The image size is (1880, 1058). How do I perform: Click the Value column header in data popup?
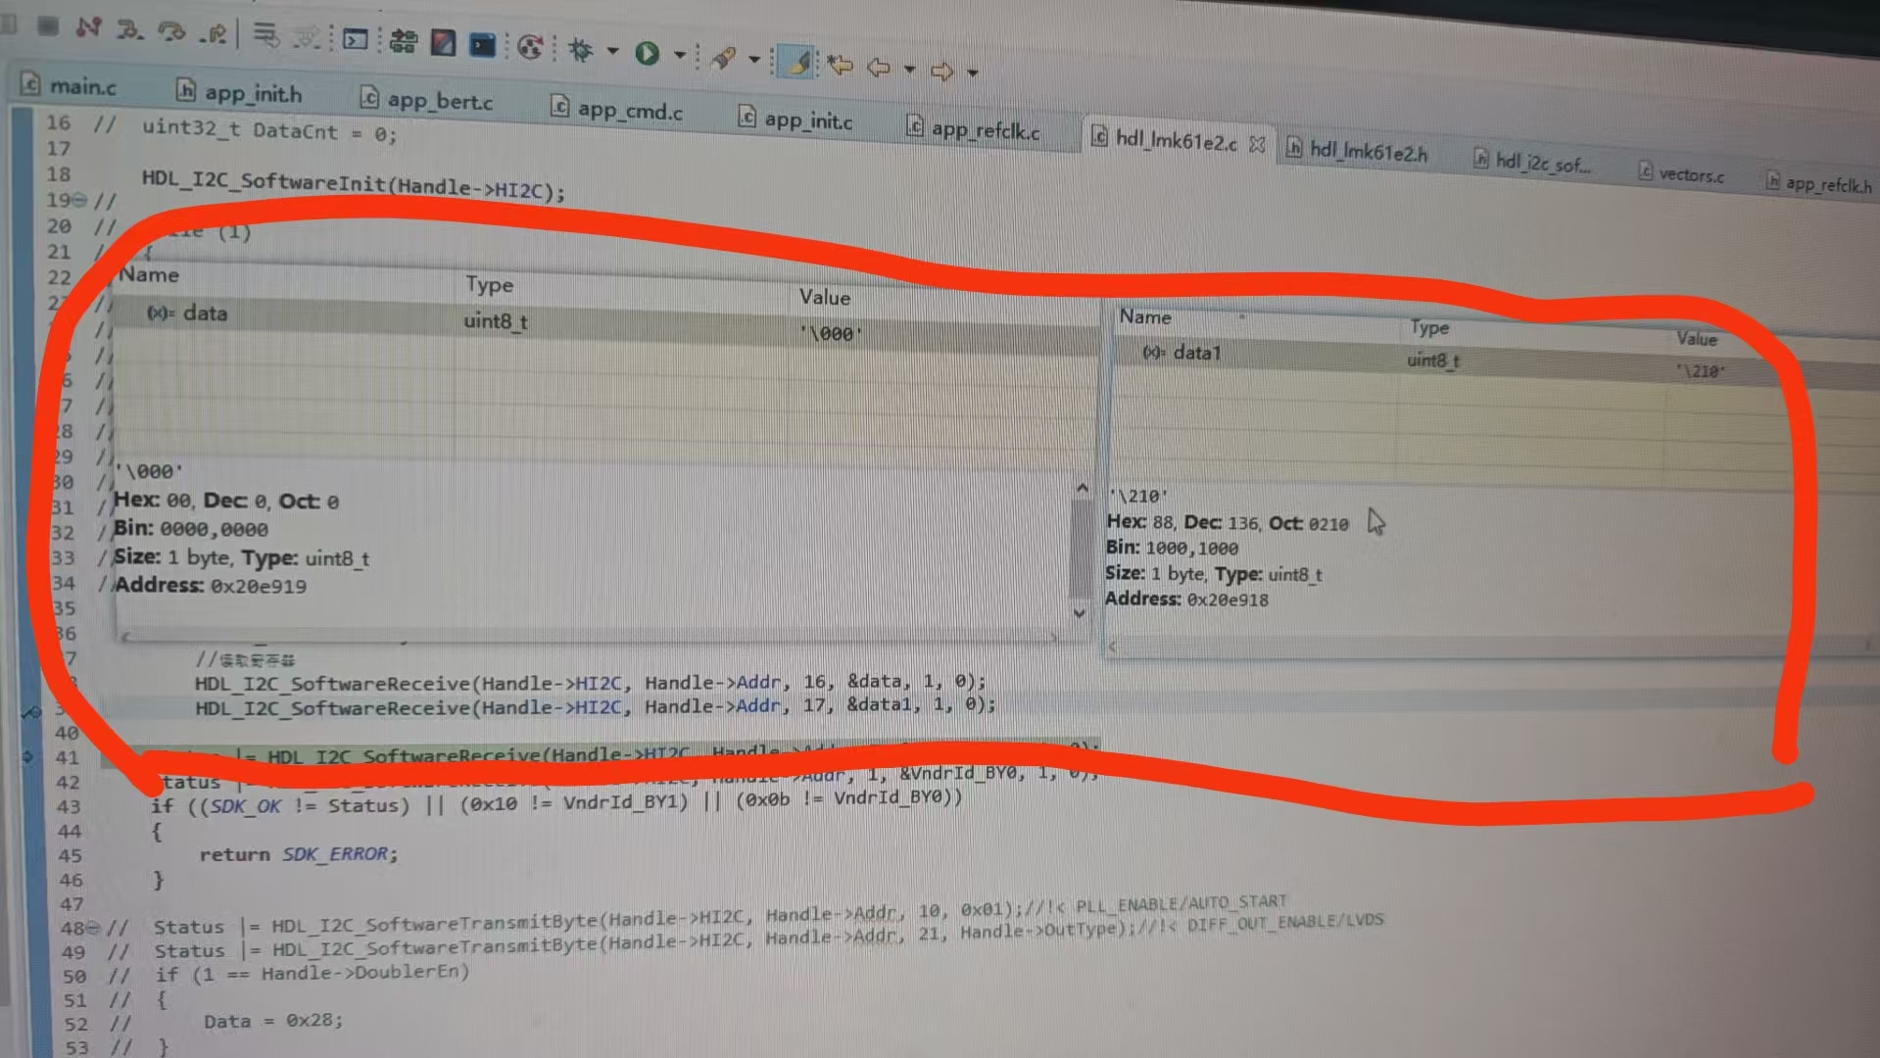[x=824, y=298]
